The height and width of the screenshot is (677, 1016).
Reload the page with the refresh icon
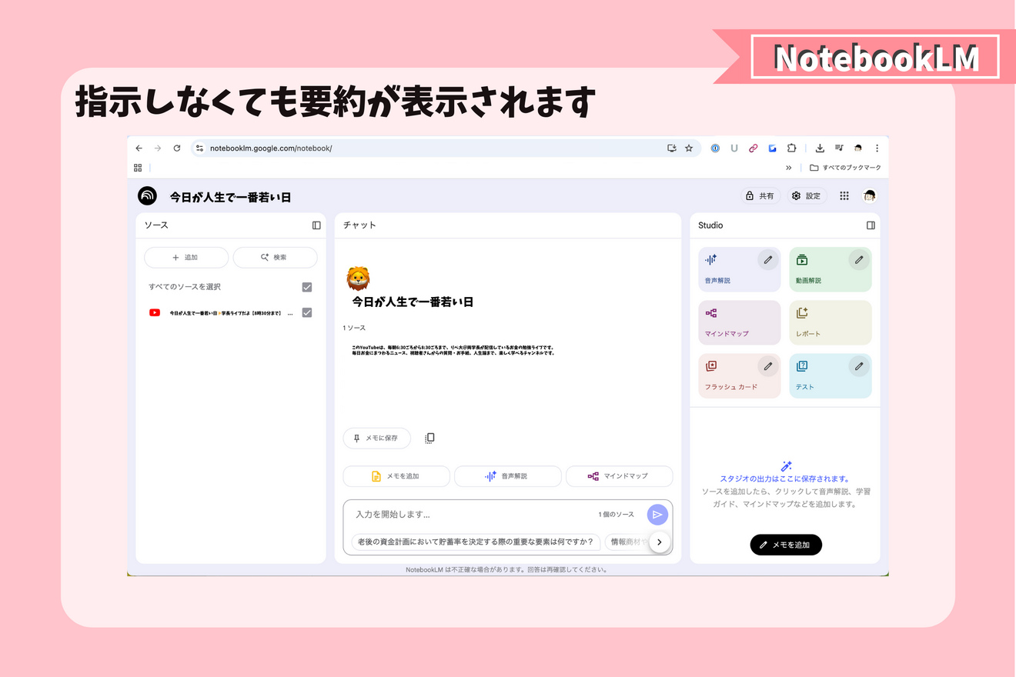click(177, 148)
